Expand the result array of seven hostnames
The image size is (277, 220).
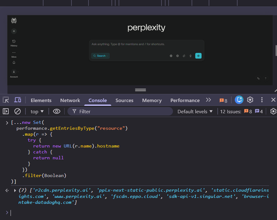15,190
